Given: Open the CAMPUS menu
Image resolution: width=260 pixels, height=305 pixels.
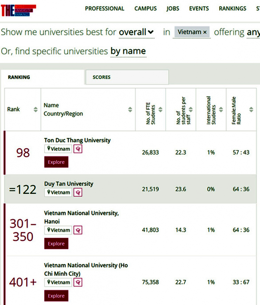Looking at the screenshot, I should (x=145, y=9).
